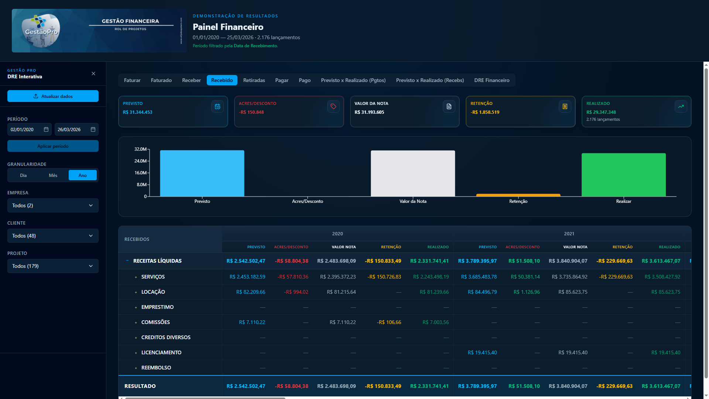Screen dimensions: 709x399
Task: Click the tag icon in Acres/Desconto card
Action: tap(333, 106)
